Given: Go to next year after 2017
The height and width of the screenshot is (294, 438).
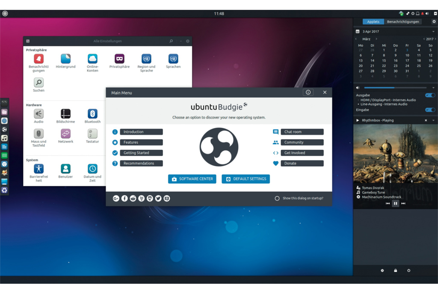Looking at the screenshot, I should click(x=435, y=39).
